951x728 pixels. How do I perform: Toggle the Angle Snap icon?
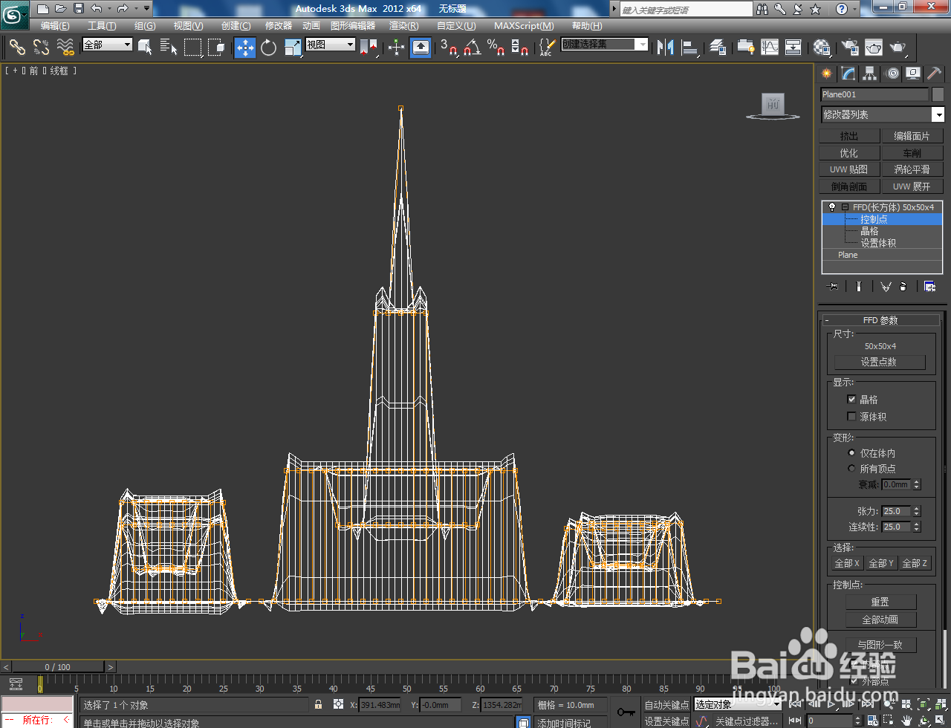(472, 47)
